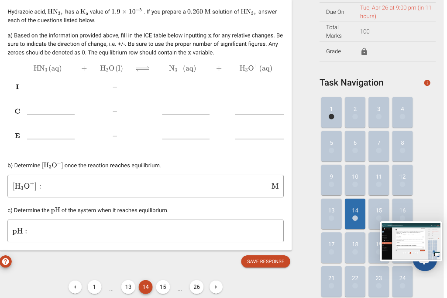
Task: Open task 5 in Task Navigation
Action: 331,146
